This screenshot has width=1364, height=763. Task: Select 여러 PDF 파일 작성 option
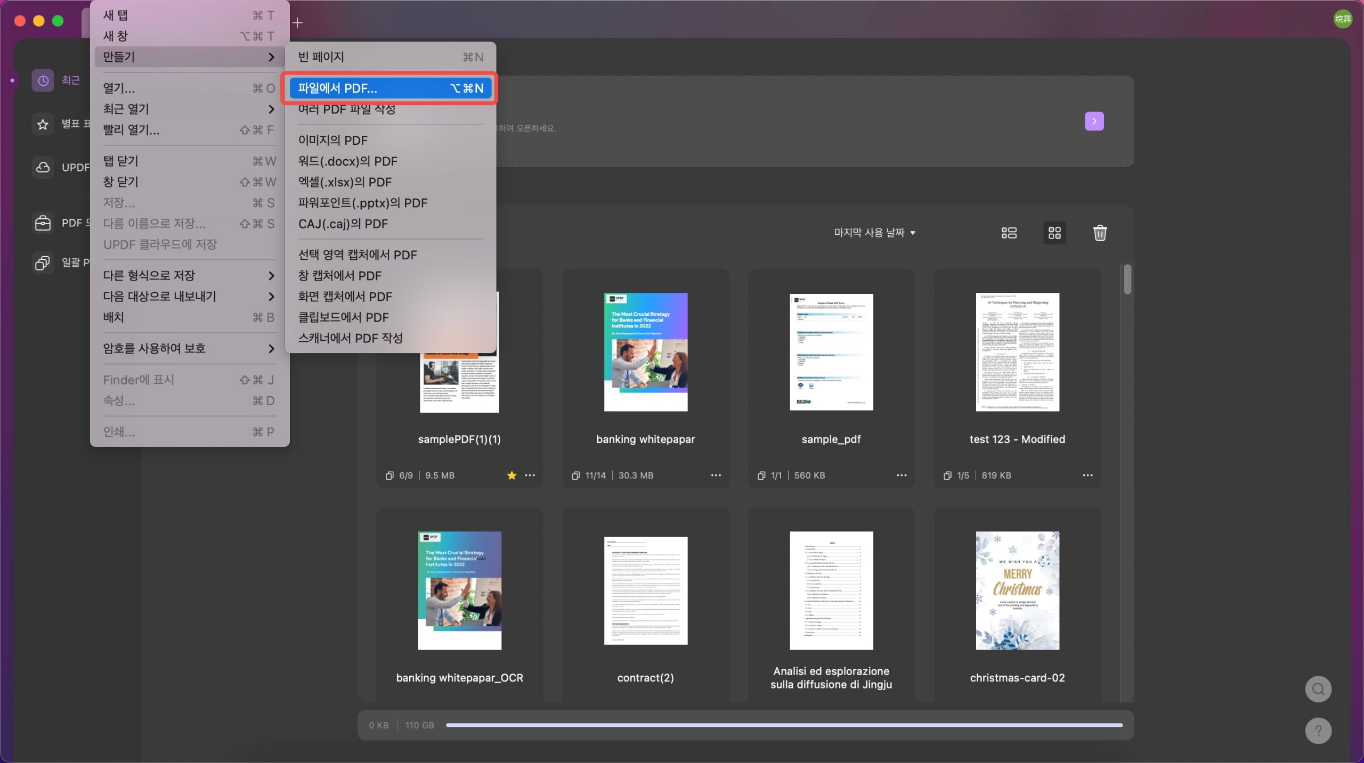[391, 109]
